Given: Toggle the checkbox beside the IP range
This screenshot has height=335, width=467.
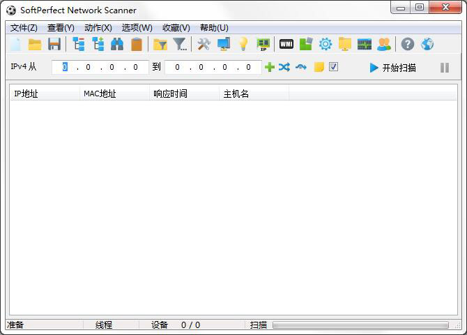Looking at the screenshot, I should tap(334, 68).
